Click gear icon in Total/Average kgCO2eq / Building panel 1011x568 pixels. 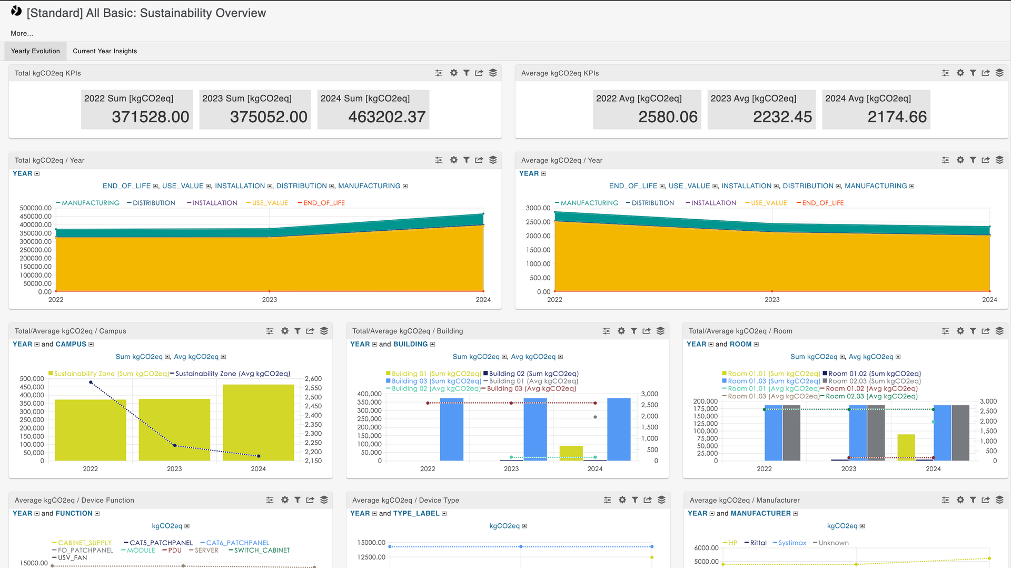621,331
